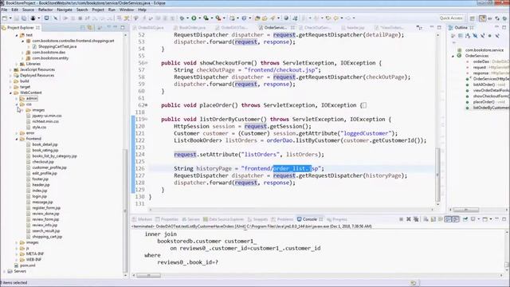The height and width of the screenshot is (287, 510).
Task: Click the Search flashlight toolbar icon
Action: (273, 18)
